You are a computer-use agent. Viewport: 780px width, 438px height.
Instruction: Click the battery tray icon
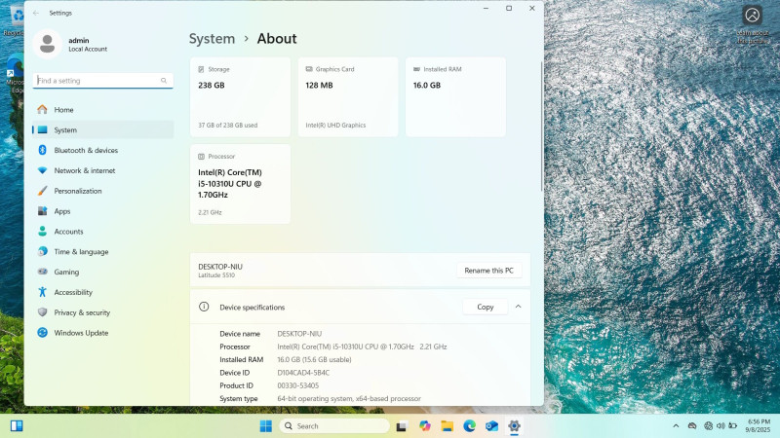[x=733, y=426]
